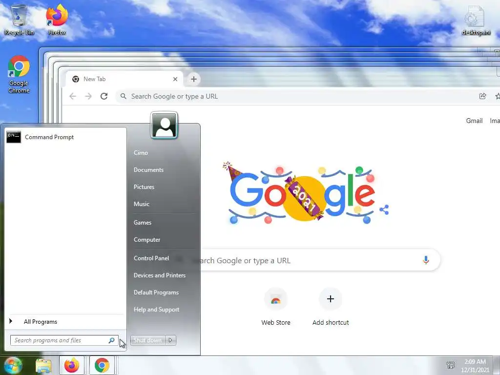Open the Cimo user folder

(x=141, y=153)
